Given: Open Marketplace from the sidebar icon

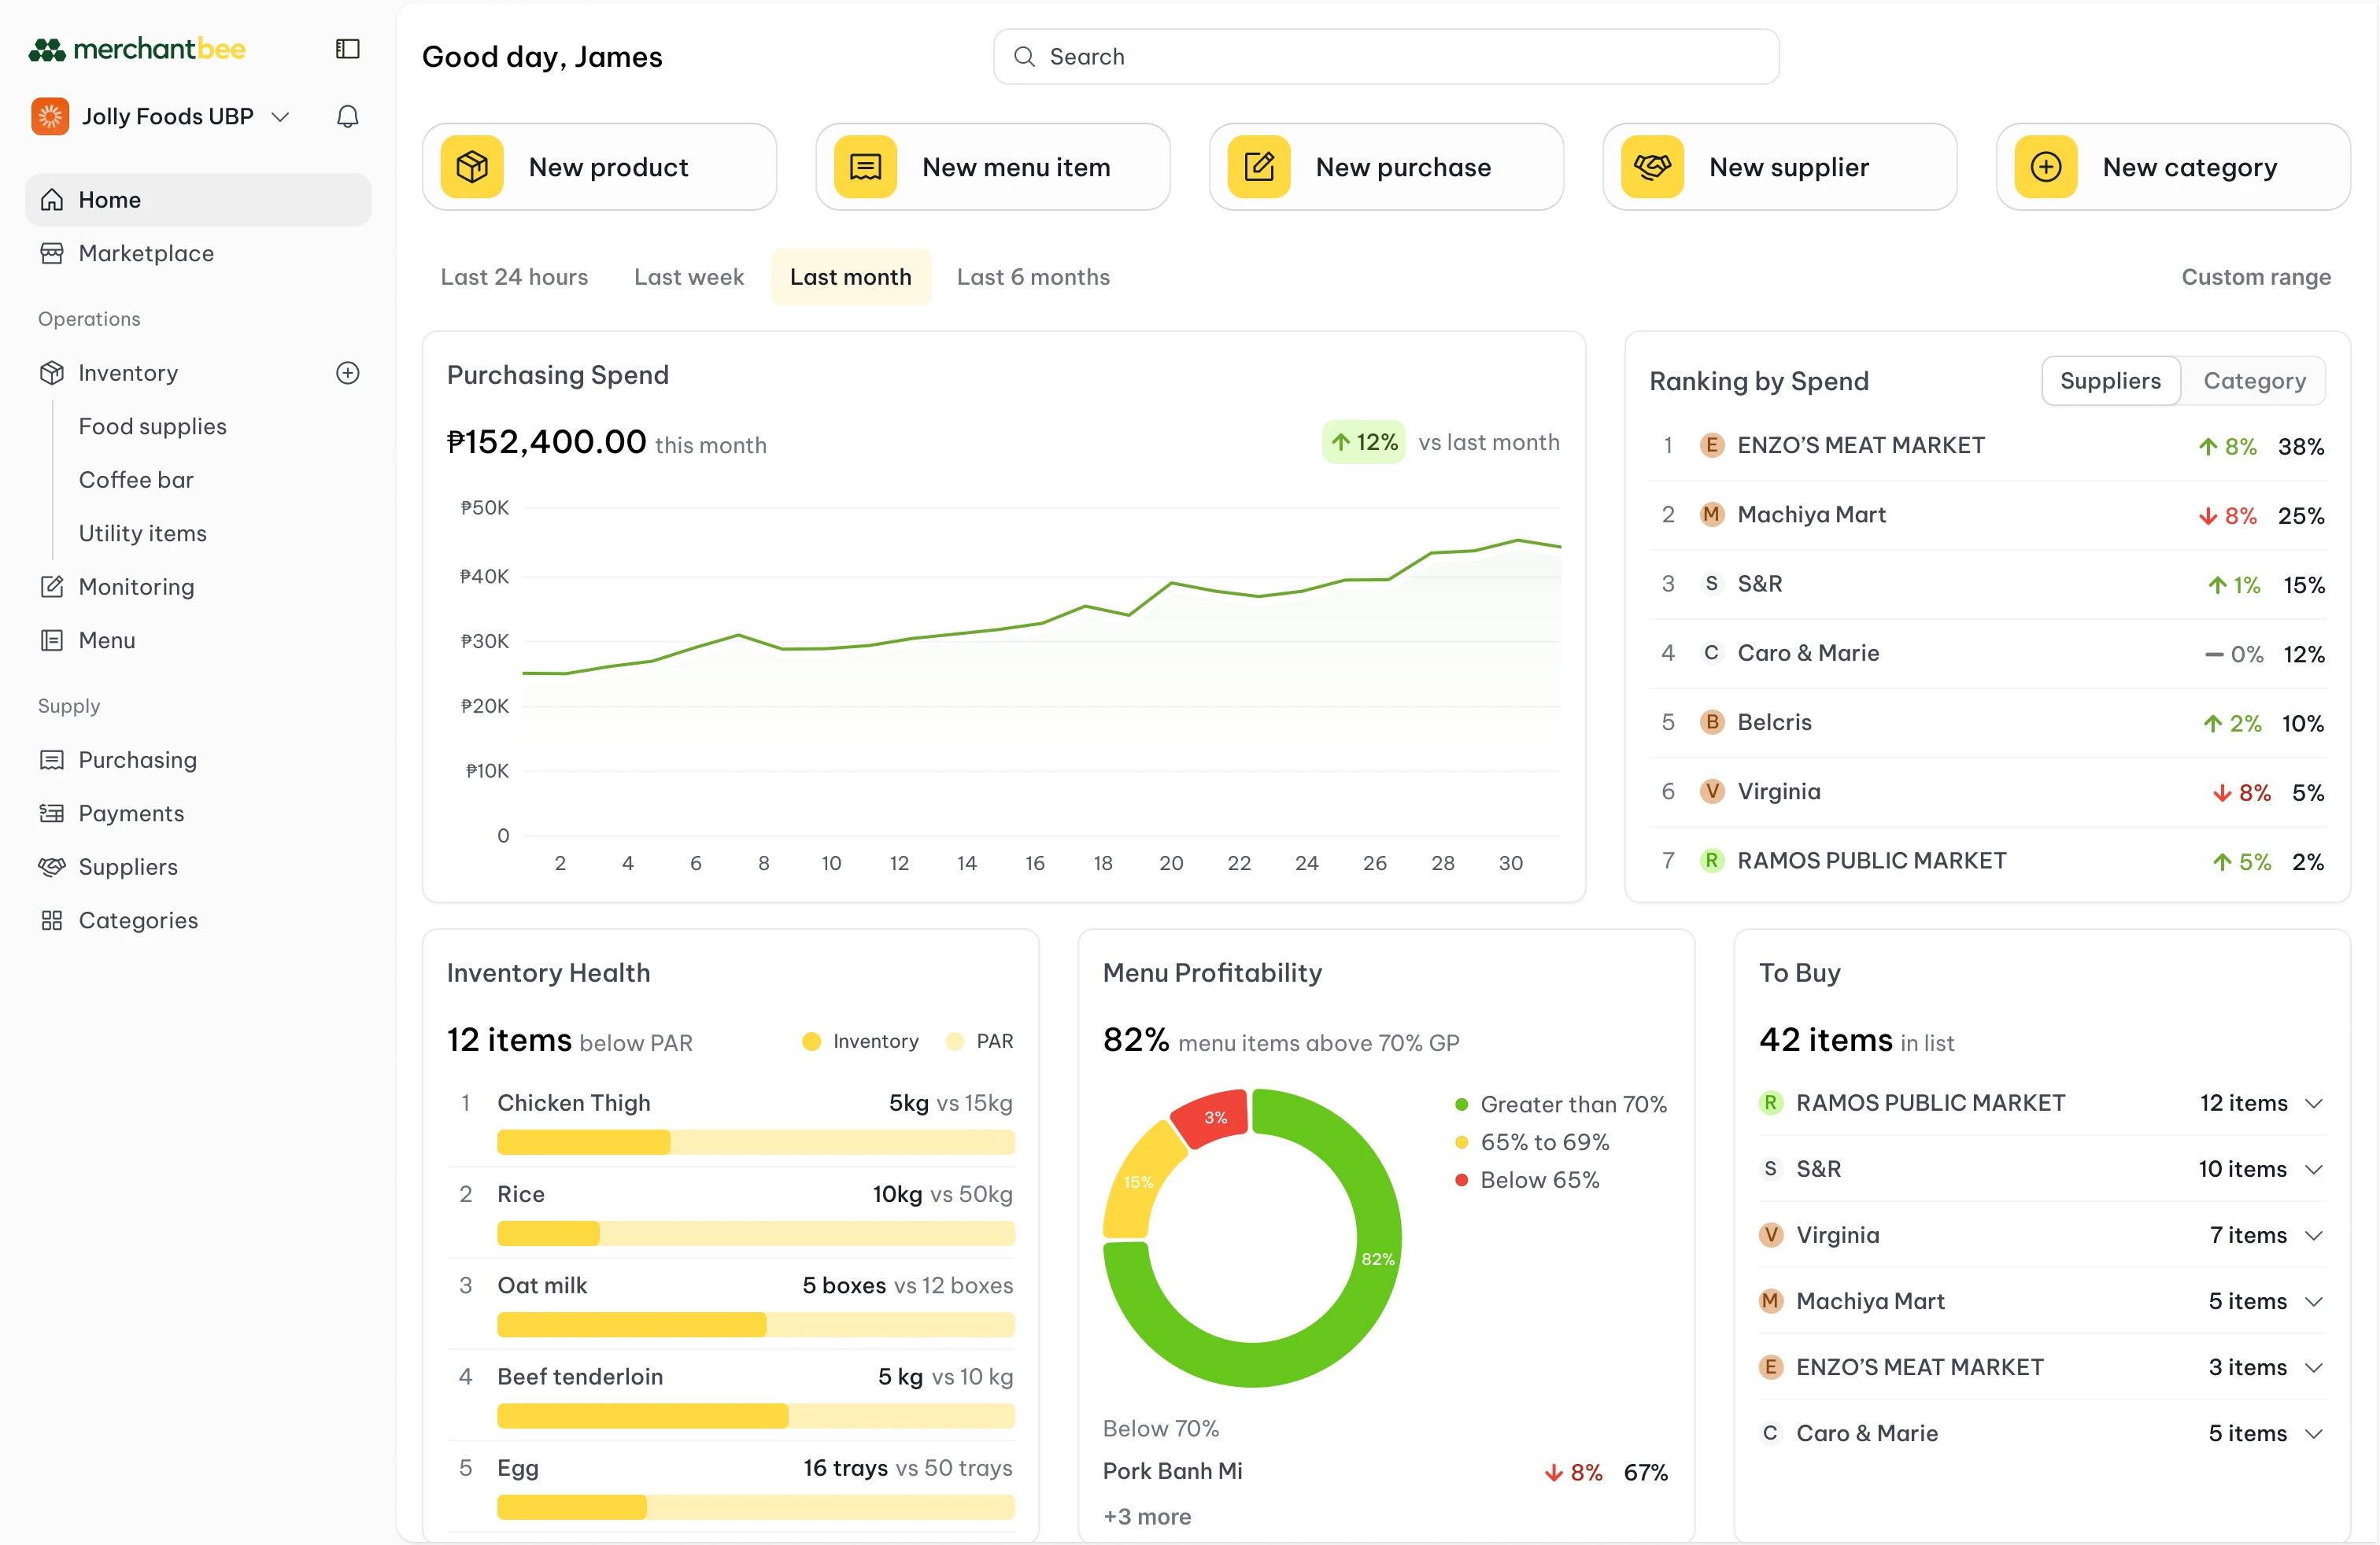Looking at the screenshot, I should (52, 253).
